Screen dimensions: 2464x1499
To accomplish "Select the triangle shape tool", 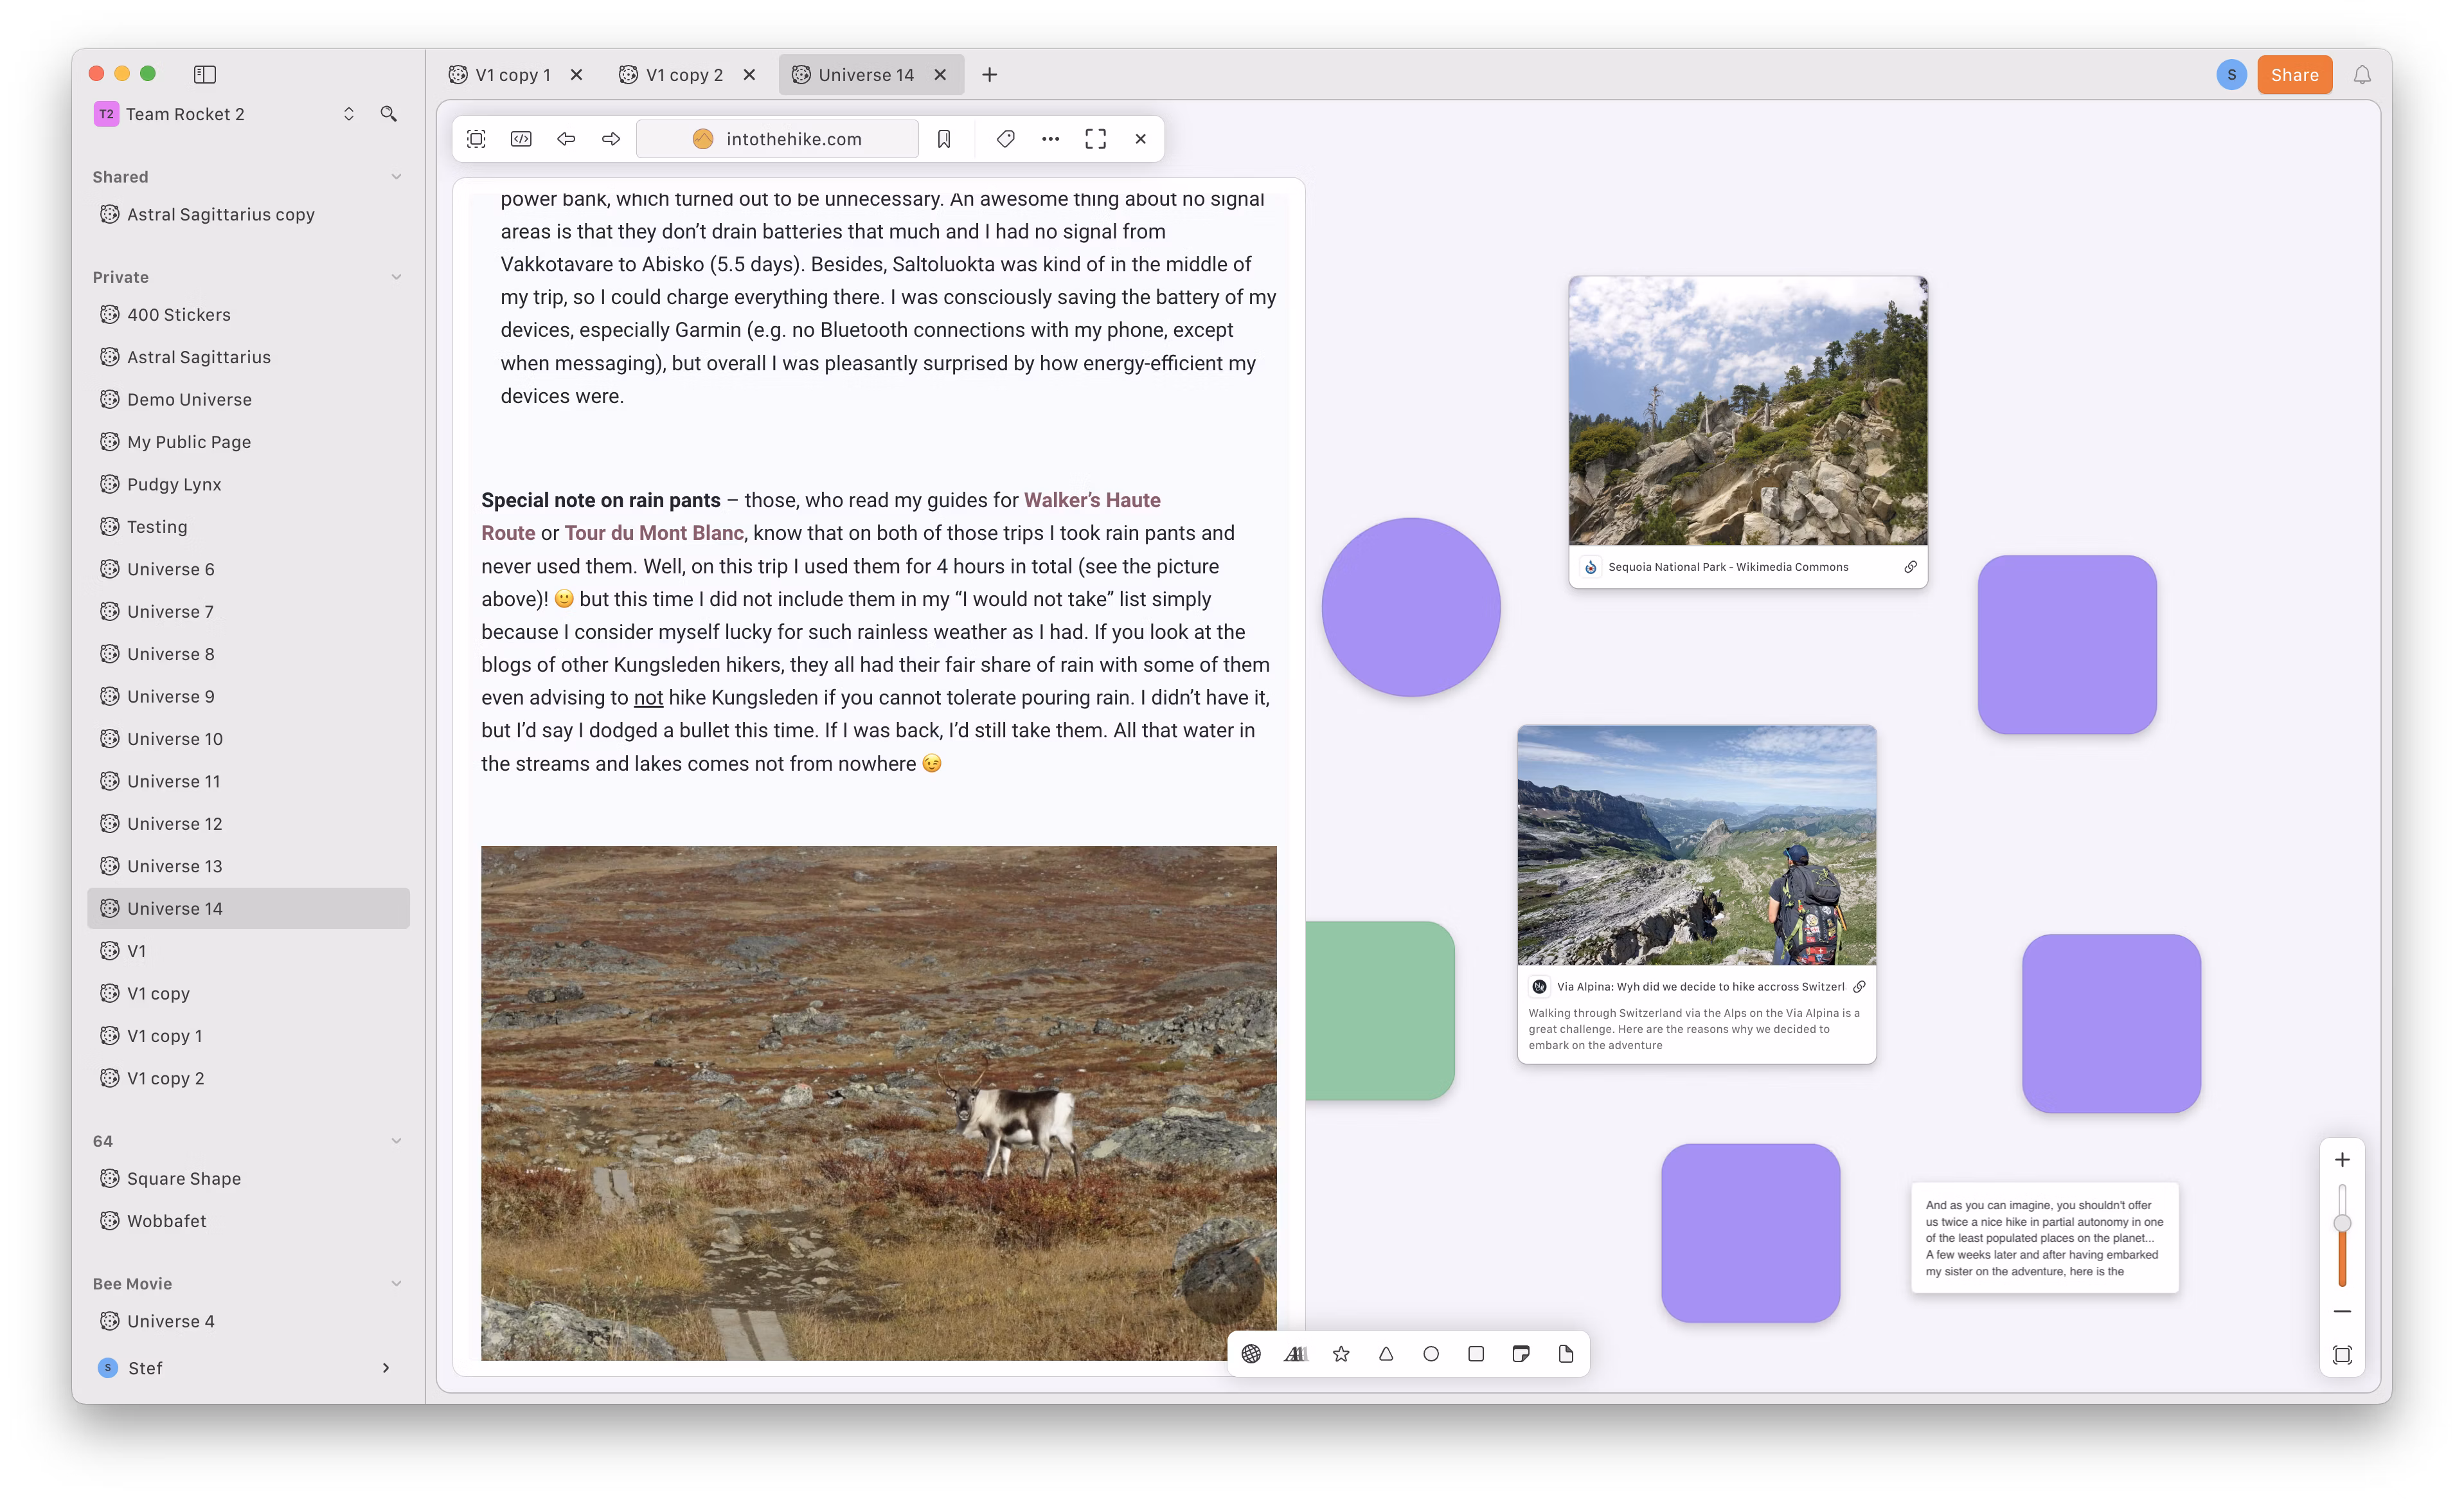I will (1386, 1354).
